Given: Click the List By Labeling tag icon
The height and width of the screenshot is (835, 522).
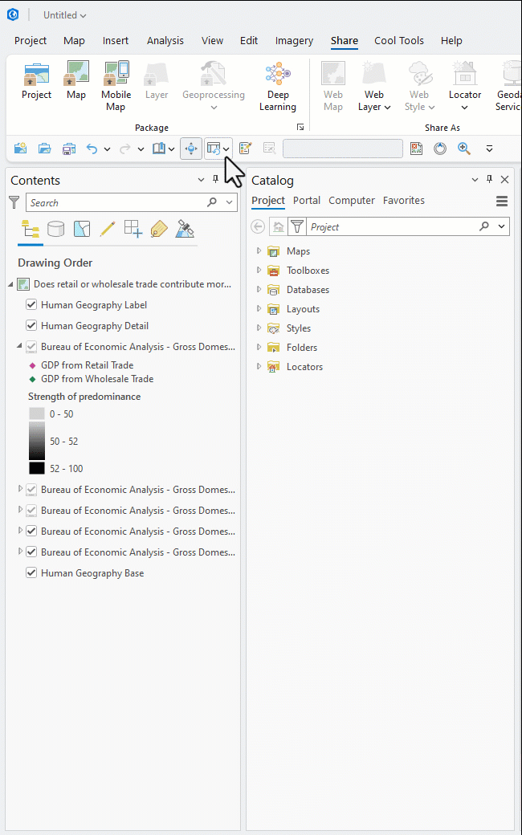Looking at the screenshot, I should click(x=158, y=229).
